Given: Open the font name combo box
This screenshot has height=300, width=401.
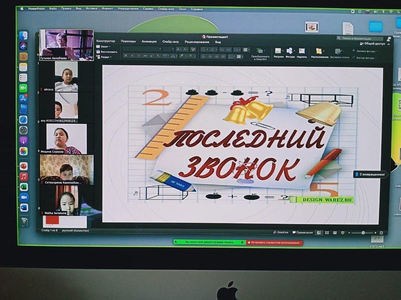Looking at the screenshot, I should pos(142,49).
